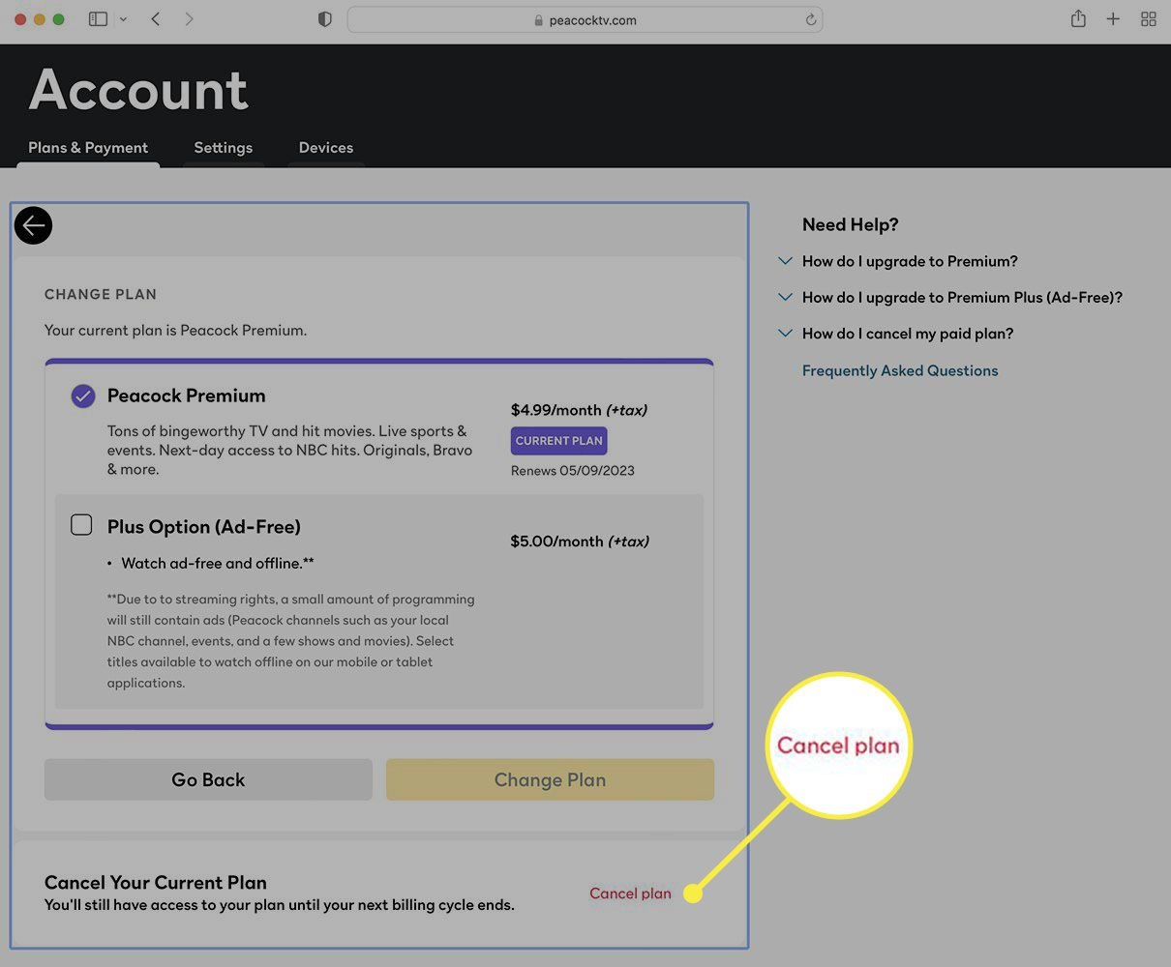This screenshot has height=967, width=1171.
Task: Click the Share icon in Safari toolbar
Action: pos(1077,18)
